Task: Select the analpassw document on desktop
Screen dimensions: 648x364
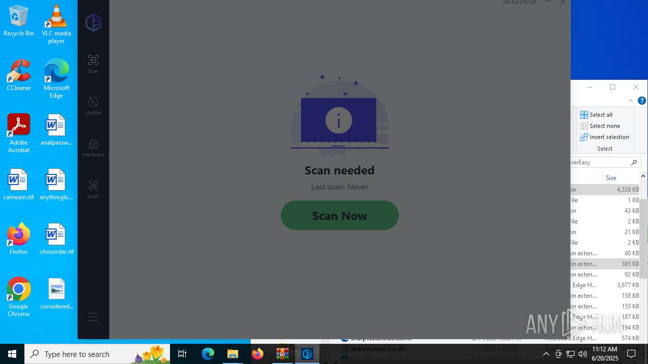Action: [x=56, y=130]
